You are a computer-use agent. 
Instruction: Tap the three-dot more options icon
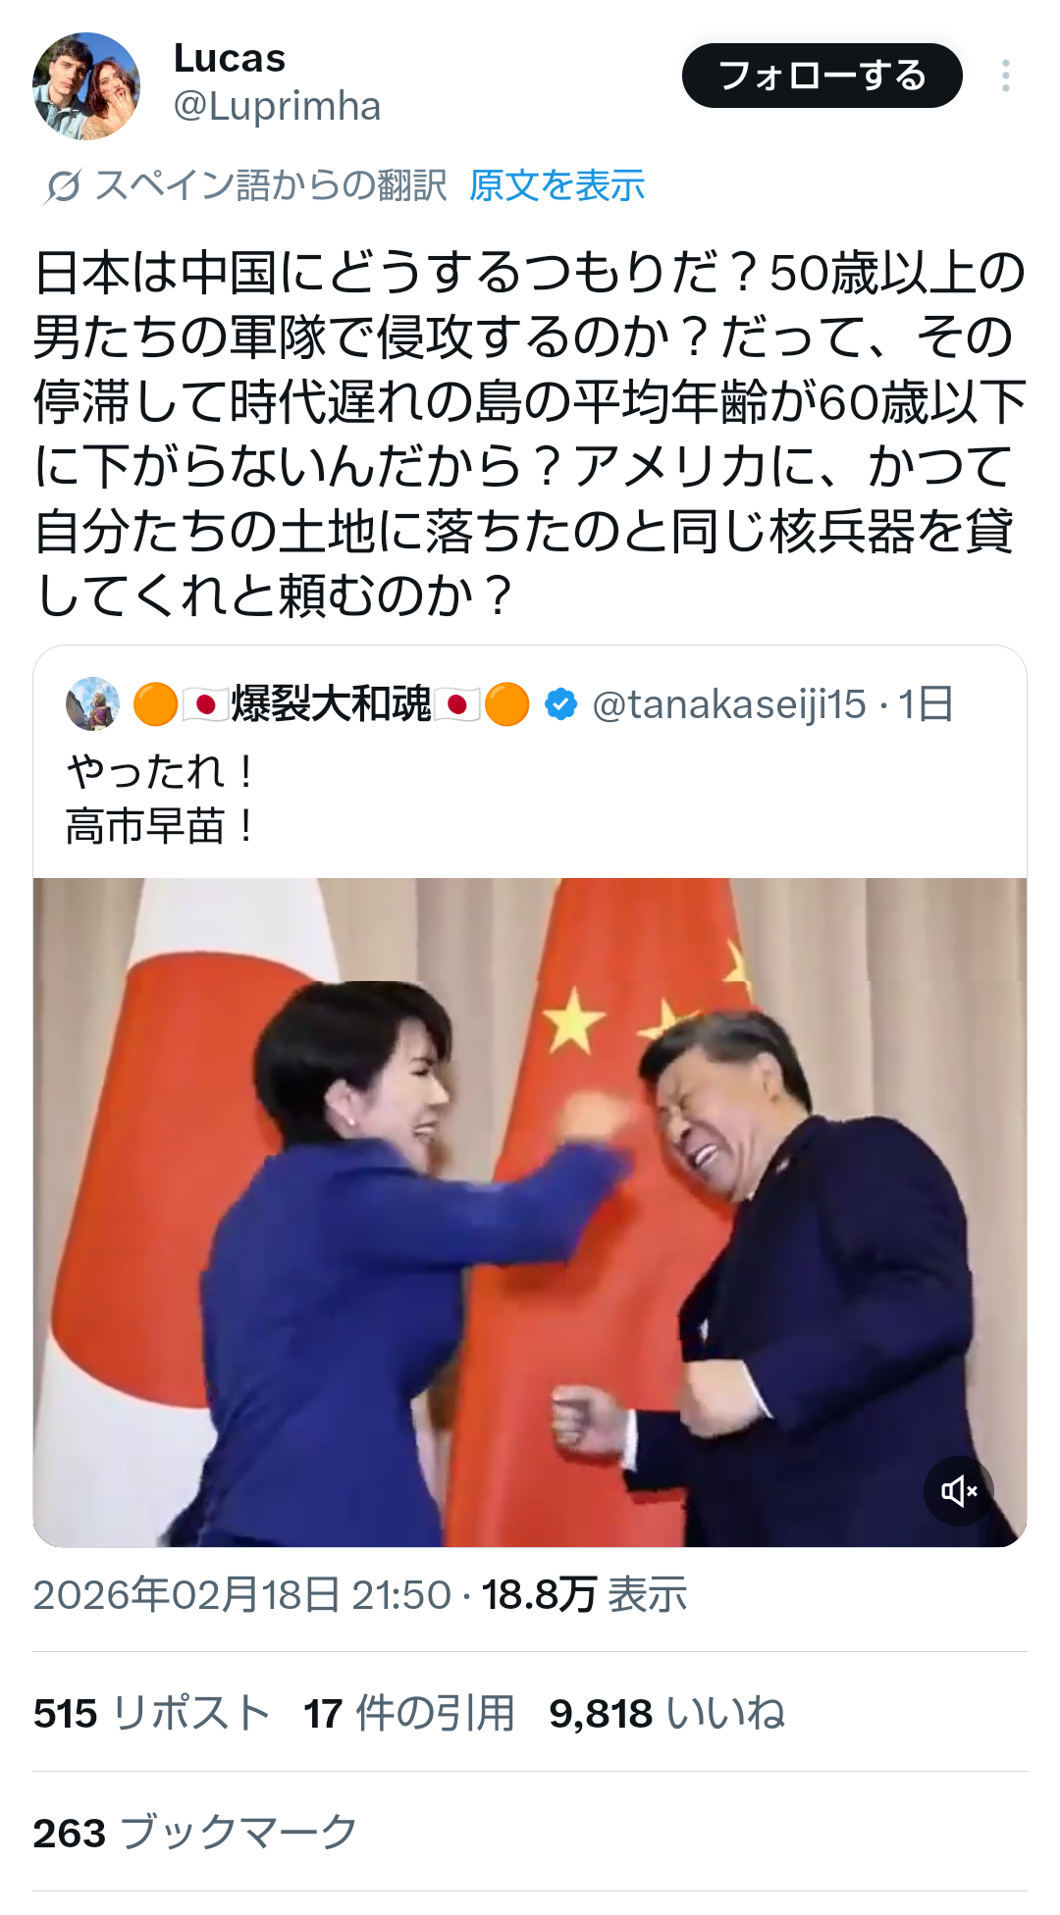(x=1006, y=76)
